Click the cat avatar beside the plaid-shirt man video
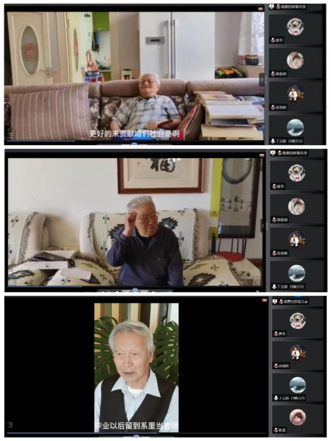331x441 pixels. pyautogui.click(x=295, y=26)
